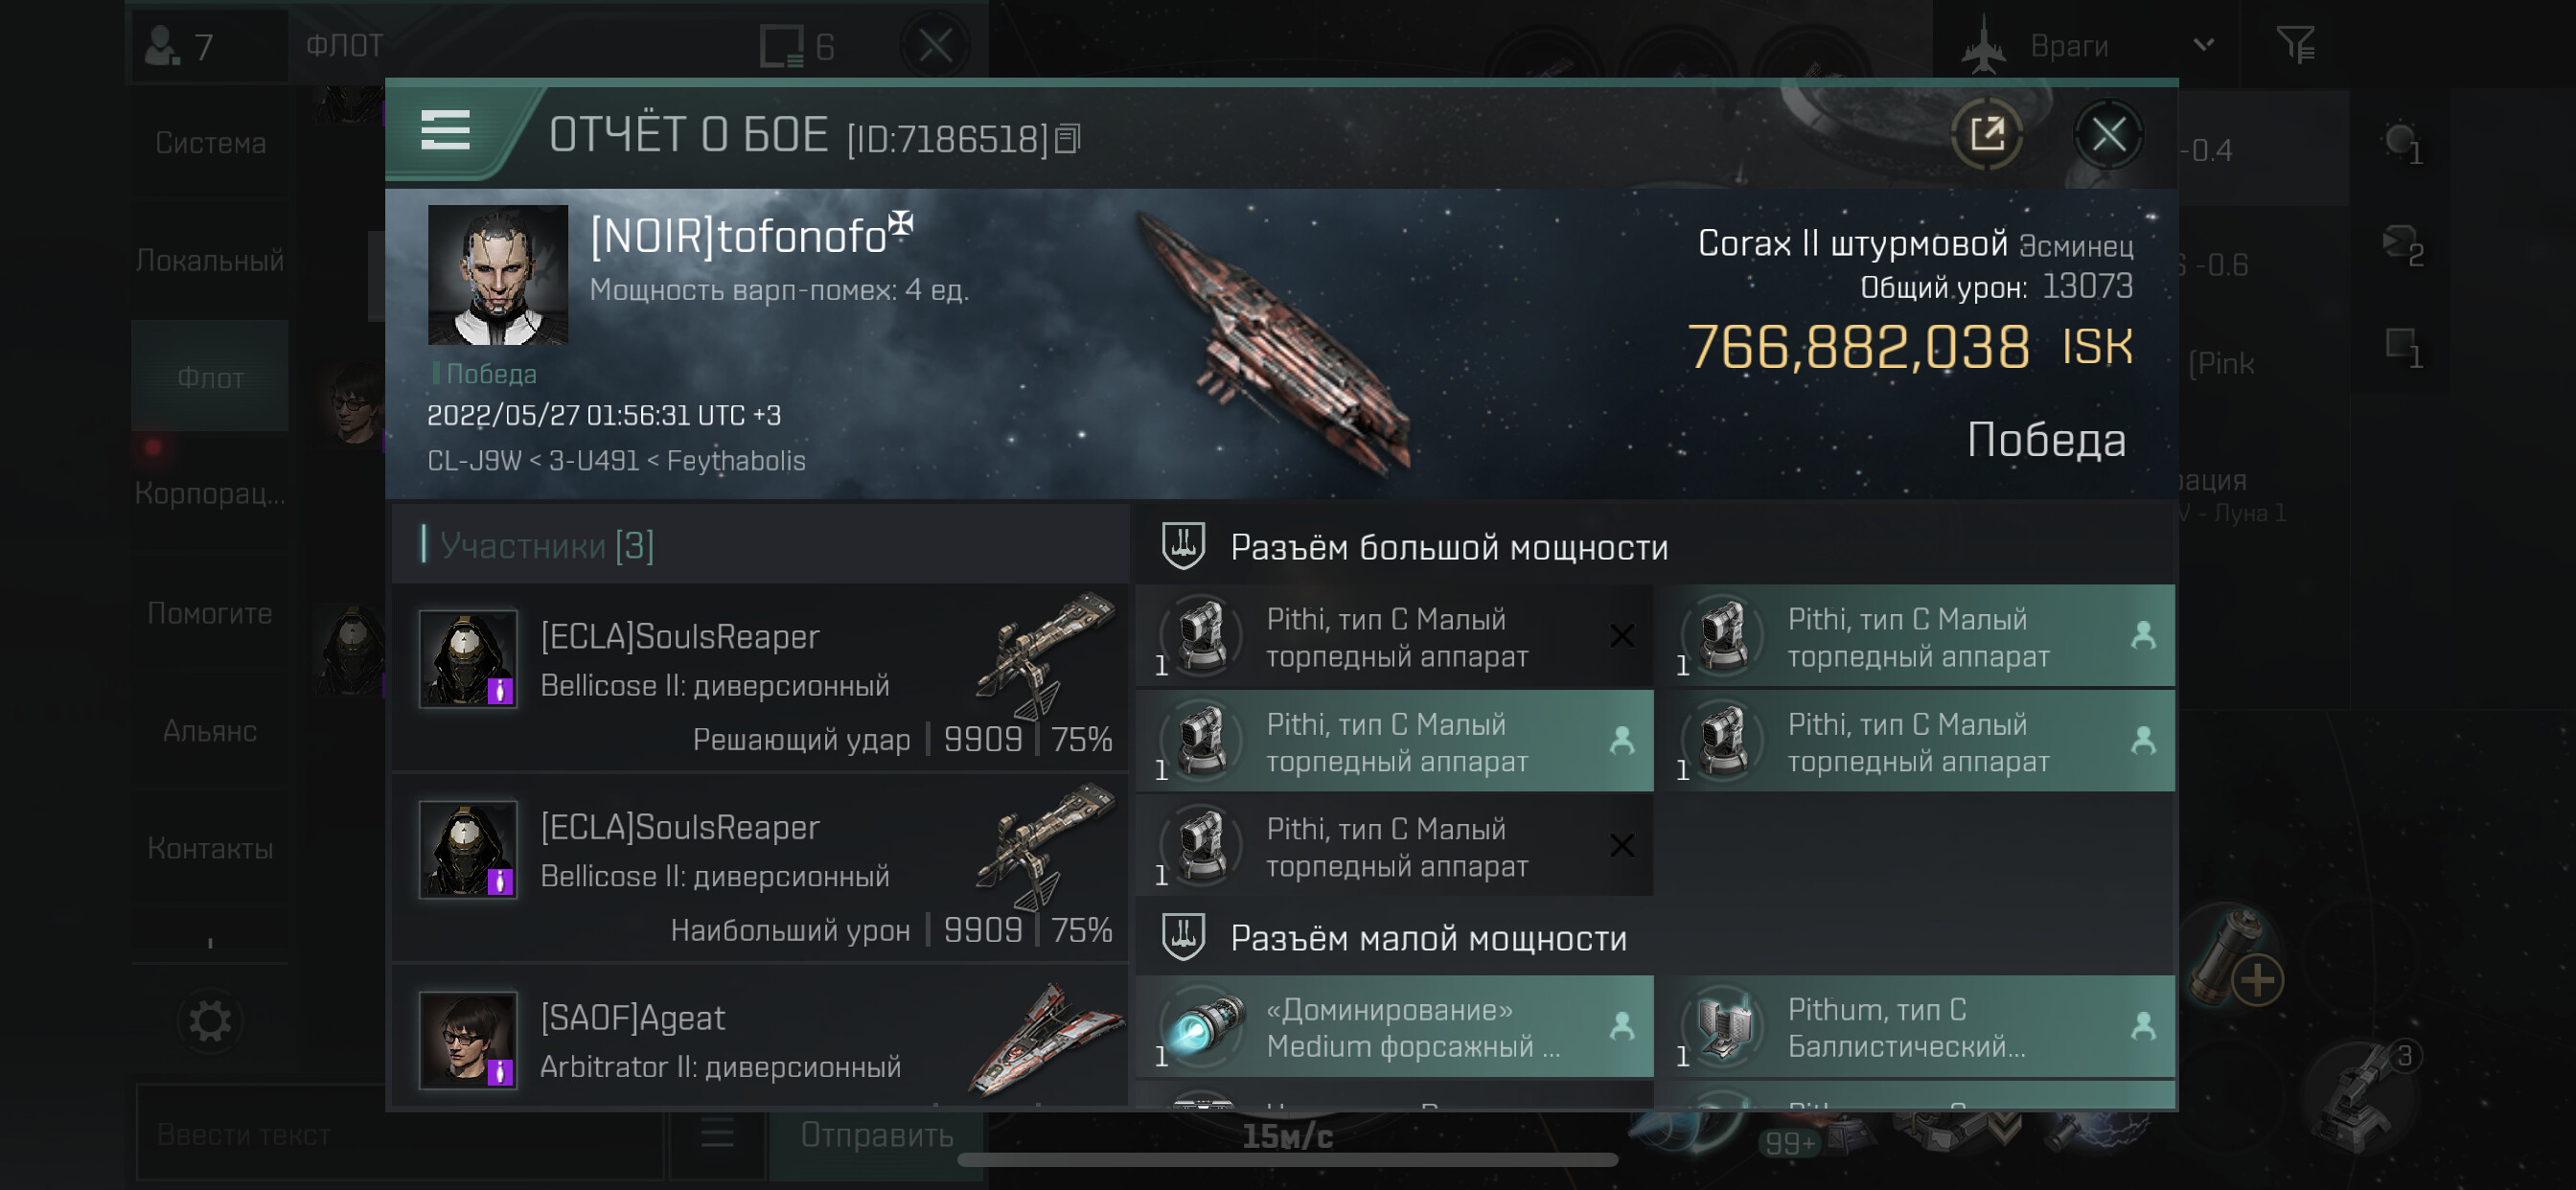
Task: Focus the chat text input field
Action: pyautogui.click(x=399, y=1134)
